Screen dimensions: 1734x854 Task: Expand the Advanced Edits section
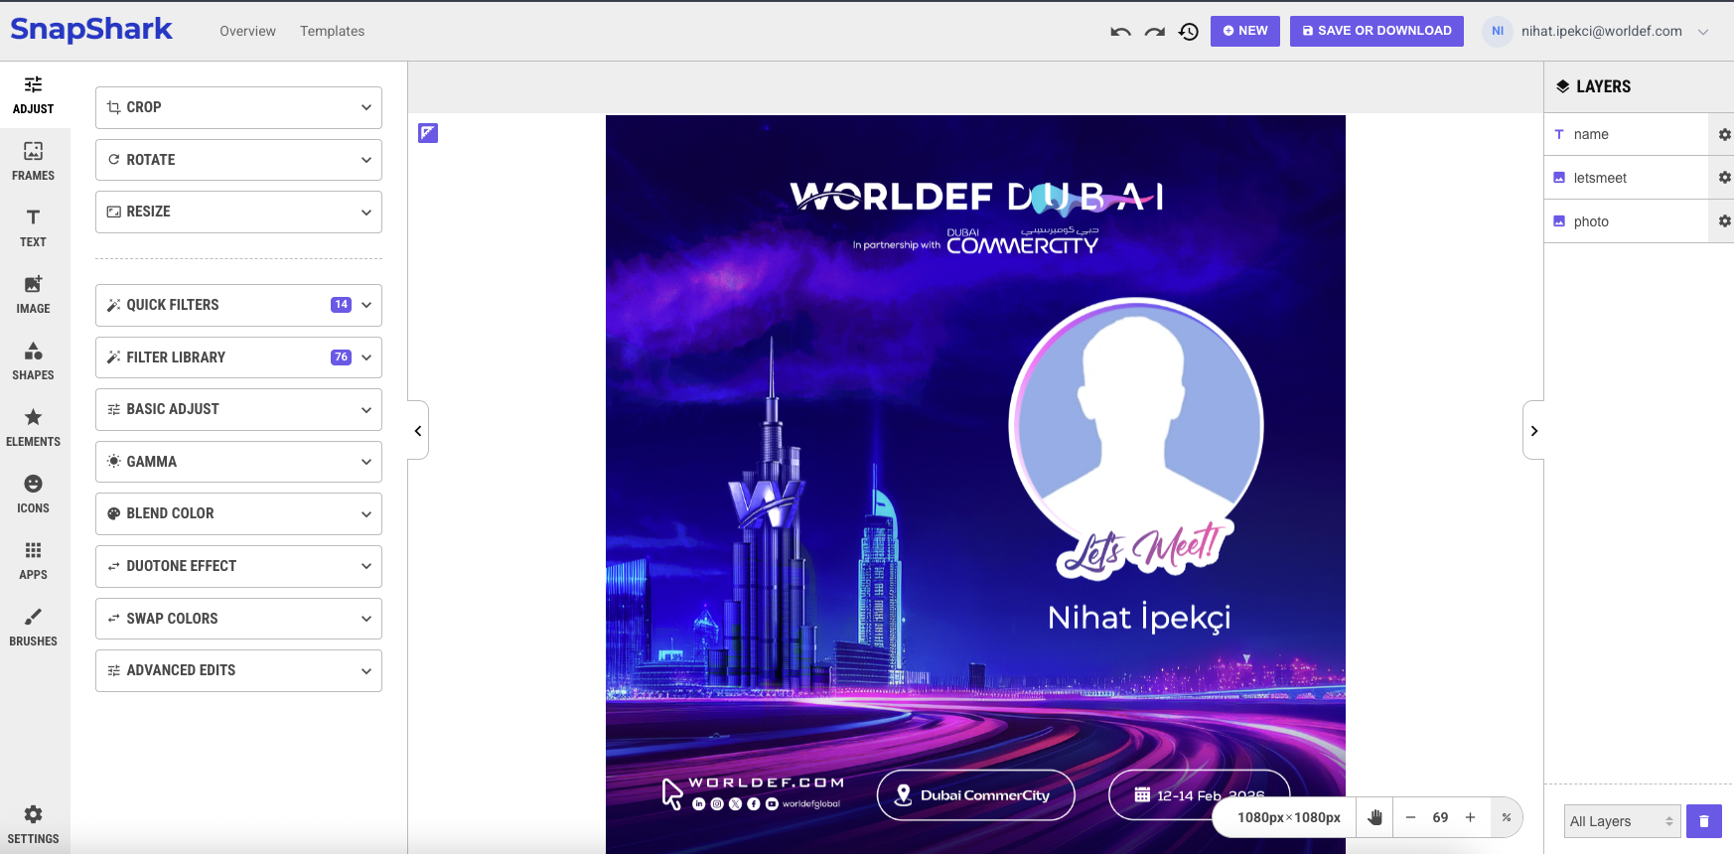238,670
